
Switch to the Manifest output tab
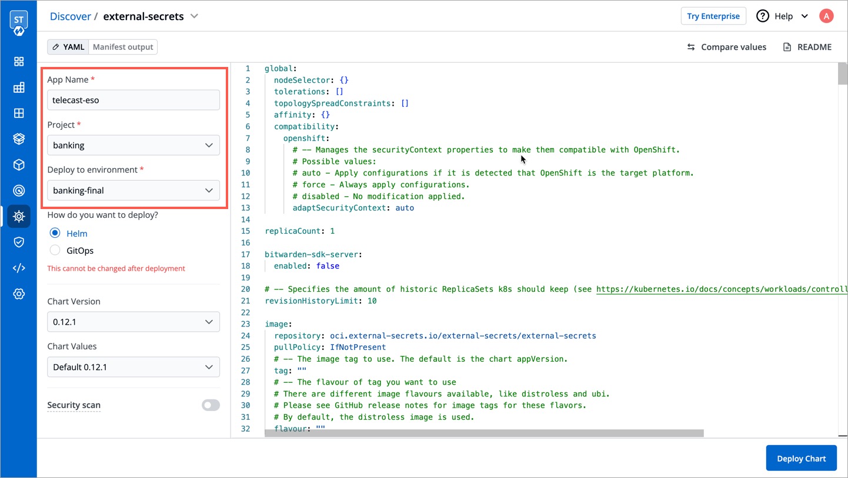coord(123,47)
